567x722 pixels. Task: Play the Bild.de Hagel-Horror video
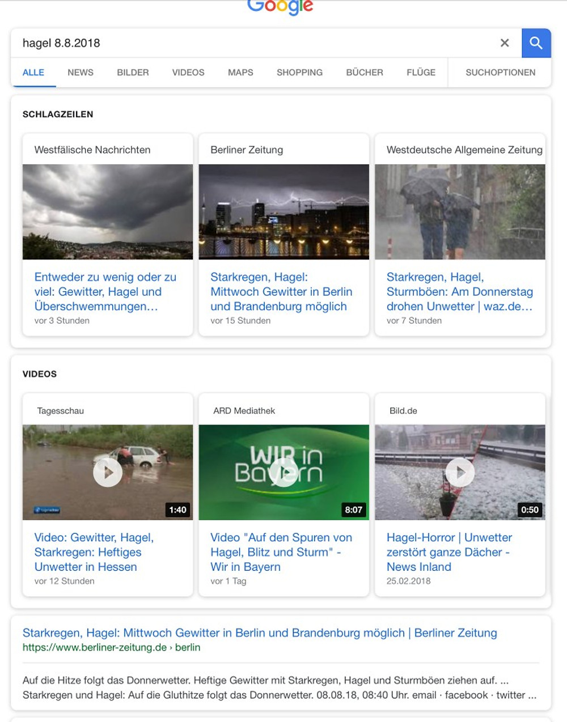pos(460,472)
